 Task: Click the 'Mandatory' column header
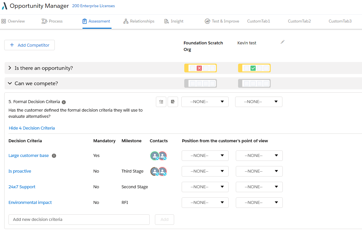click(x=104, y=141)
